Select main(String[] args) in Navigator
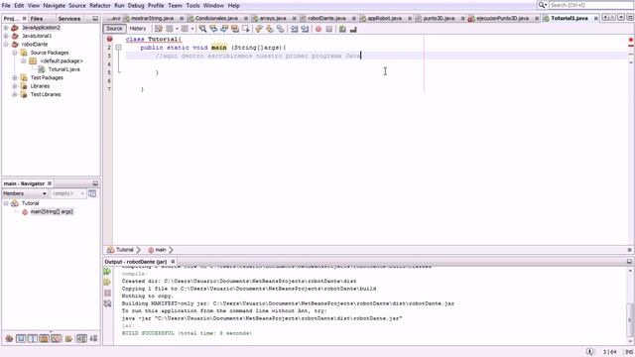 click(x=52, y=211)
